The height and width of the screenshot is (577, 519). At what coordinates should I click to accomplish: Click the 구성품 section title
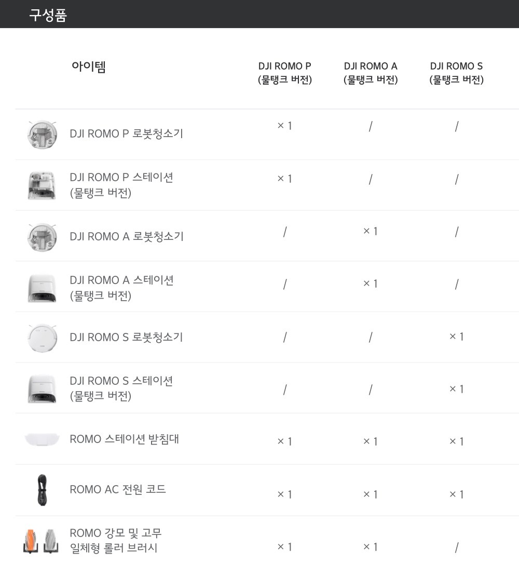[x=48, y=15]
